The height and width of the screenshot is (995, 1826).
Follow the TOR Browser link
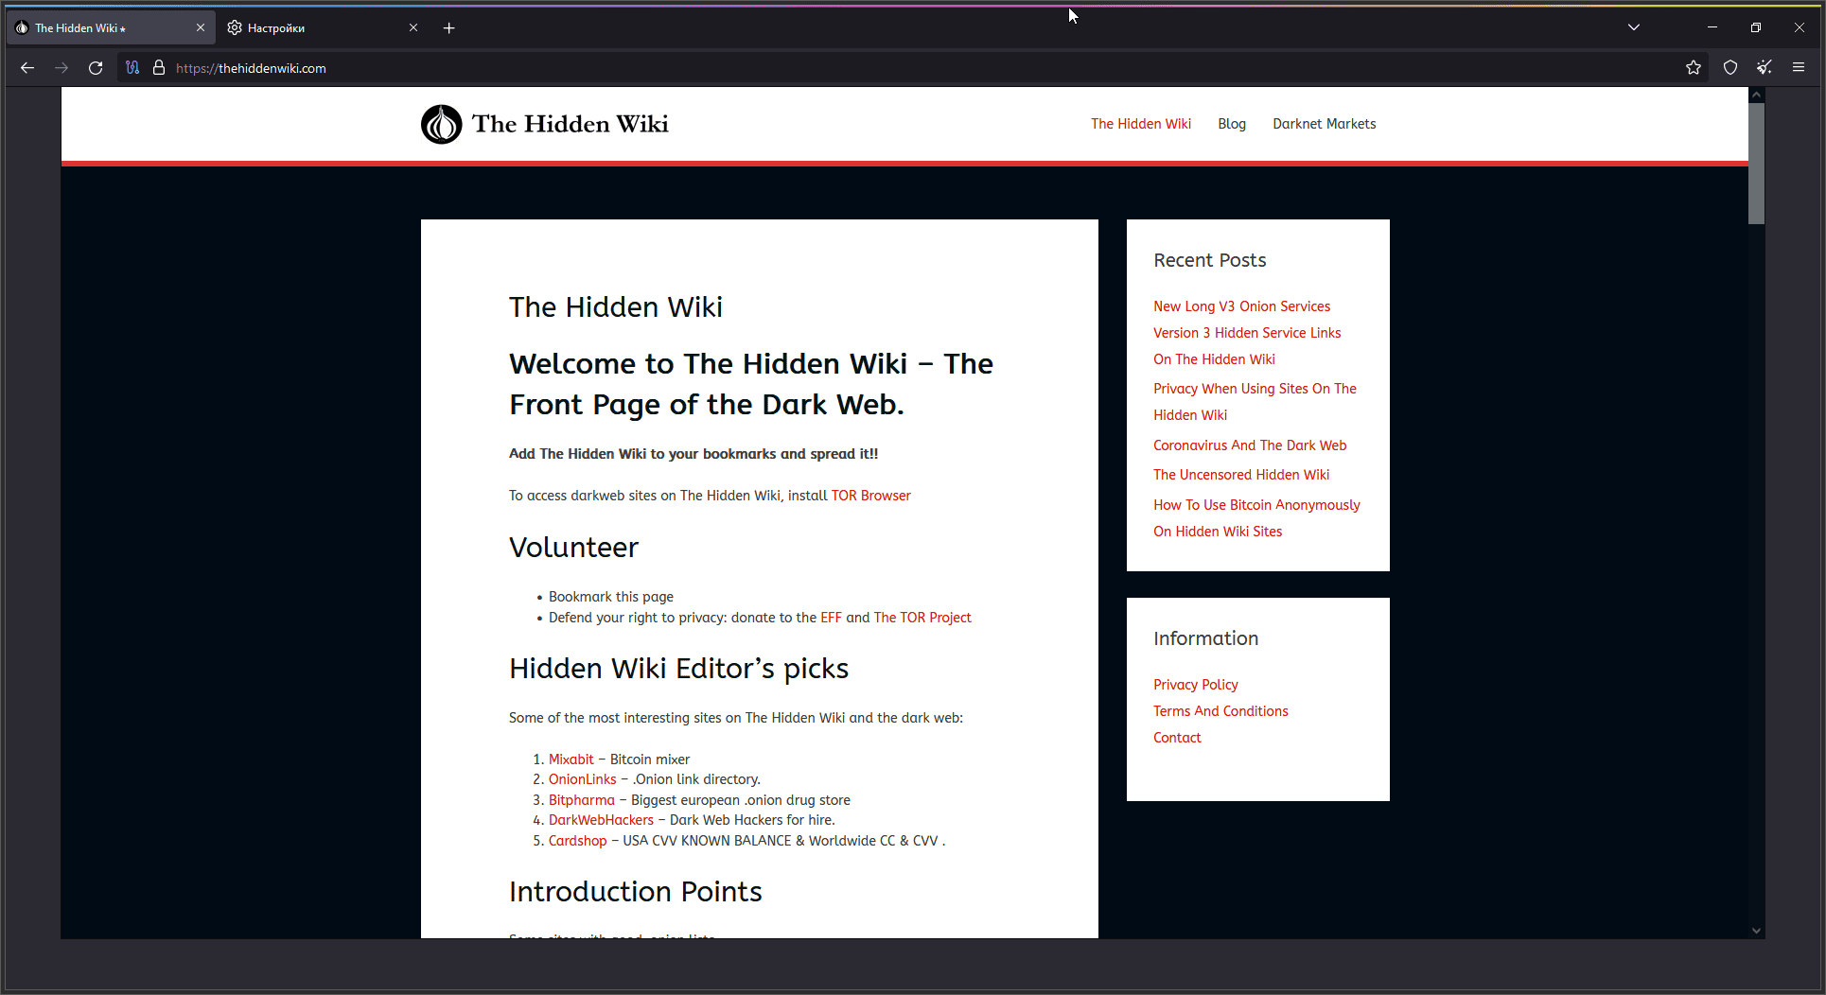pos(870,496)
